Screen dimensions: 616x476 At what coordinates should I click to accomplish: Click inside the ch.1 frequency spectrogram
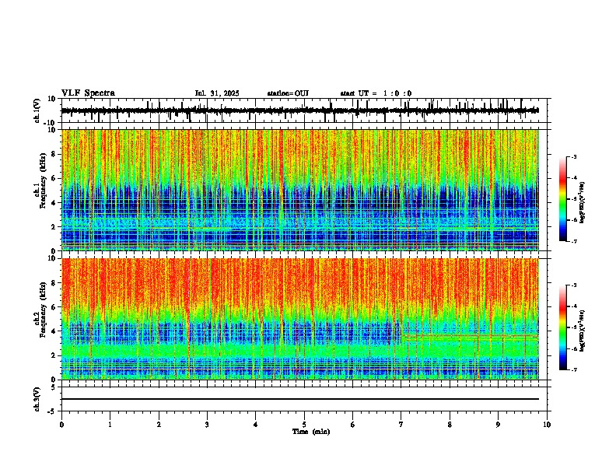click(300, 190)
